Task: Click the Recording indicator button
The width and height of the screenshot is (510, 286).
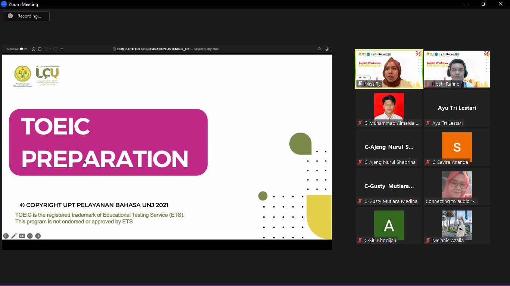Action: pyautogui.click(x=26, y=16)
